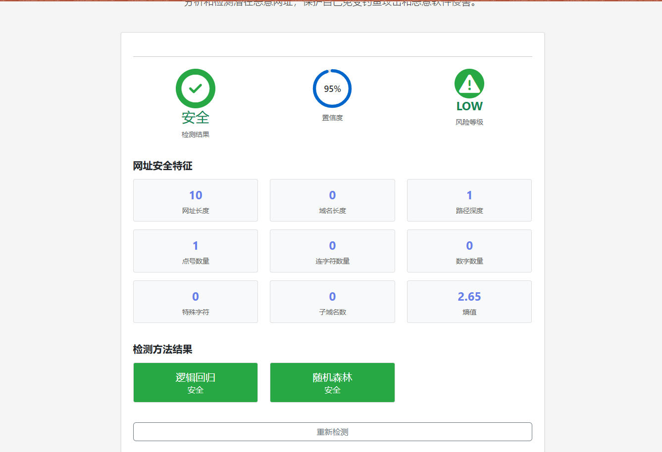Click the 置信度 label
The height and width of the screenshot is (452, 662).
pos(332,118)
